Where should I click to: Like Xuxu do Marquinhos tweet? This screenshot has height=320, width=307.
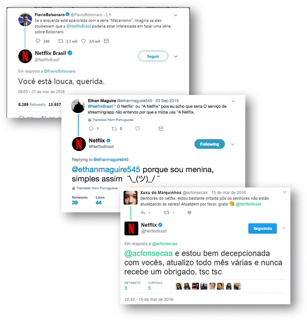[190, 213]
